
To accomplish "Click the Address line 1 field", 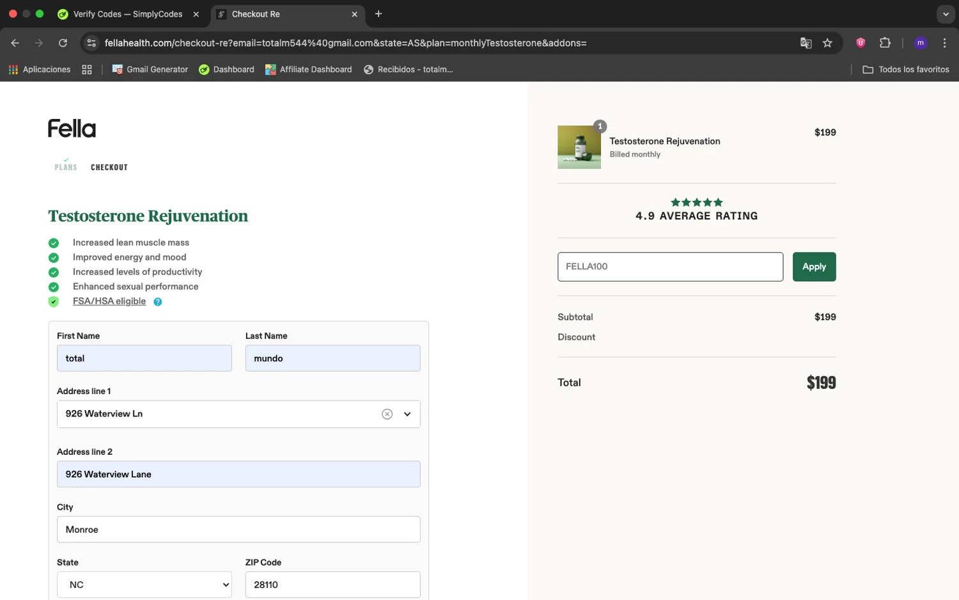I will coord(238,414).
